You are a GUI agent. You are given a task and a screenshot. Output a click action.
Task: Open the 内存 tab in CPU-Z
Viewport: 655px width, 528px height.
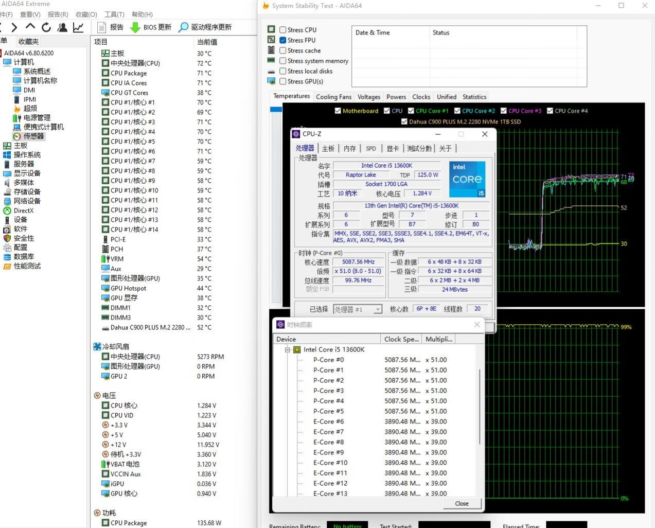coord(350,148)
